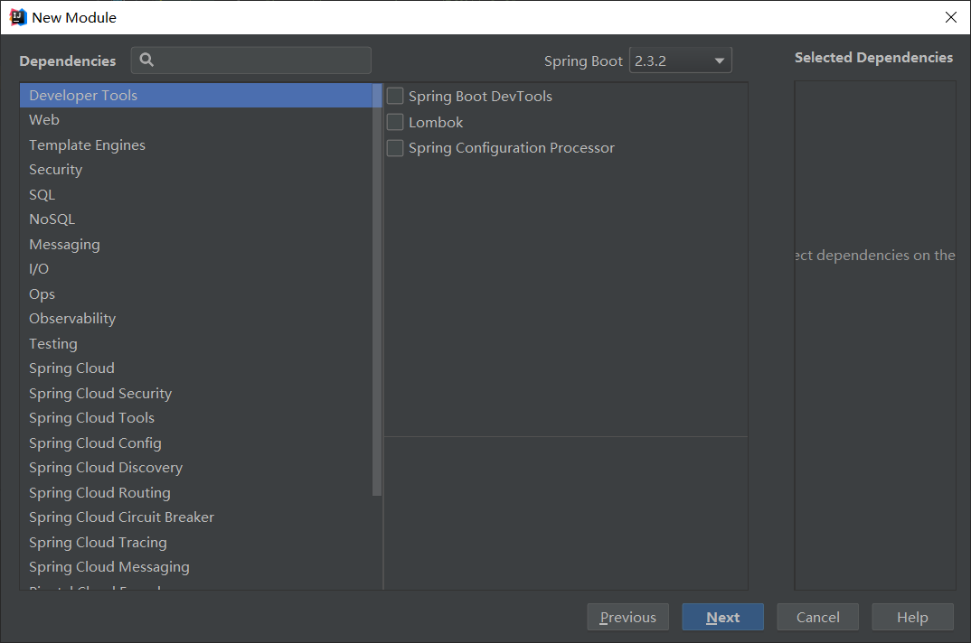The width and height of the screenshot is (971, 643).
Task: Open Spring Cloud Security category
Action: (196, 394)
